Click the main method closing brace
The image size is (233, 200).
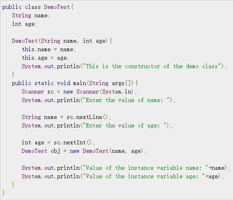click(13, 184)
